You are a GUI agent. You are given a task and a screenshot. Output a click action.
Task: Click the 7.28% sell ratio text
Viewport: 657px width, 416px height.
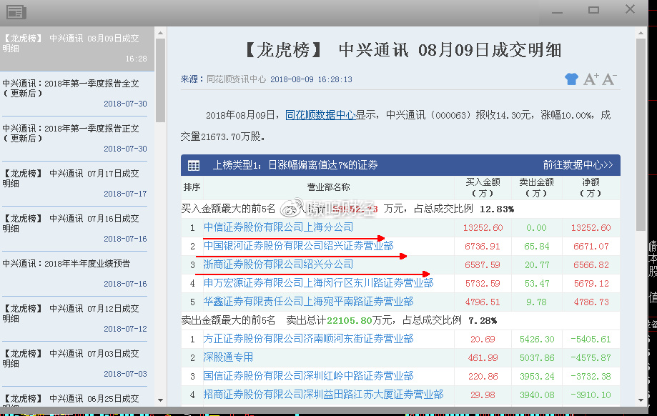pyautogui.click(x=483, y=320)
